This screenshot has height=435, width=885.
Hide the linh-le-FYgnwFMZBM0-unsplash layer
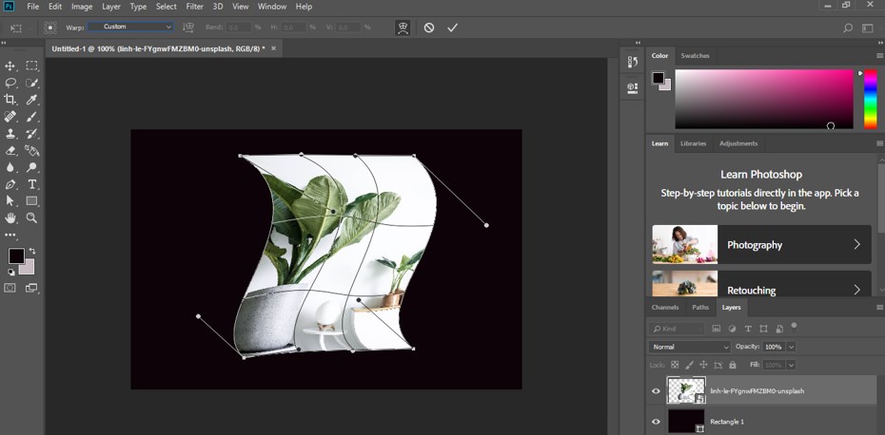pos(656,390)
